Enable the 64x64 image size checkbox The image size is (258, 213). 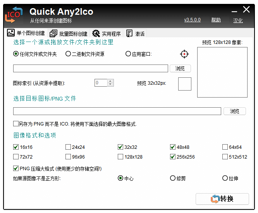pos(225,147)
